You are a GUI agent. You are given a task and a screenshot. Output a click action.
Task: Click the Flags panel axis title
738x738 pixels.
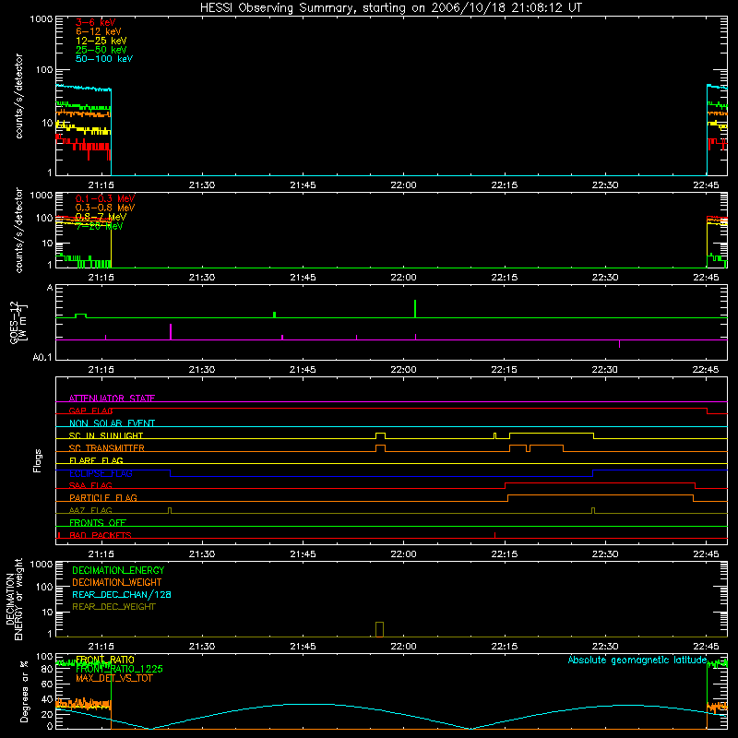38,460
